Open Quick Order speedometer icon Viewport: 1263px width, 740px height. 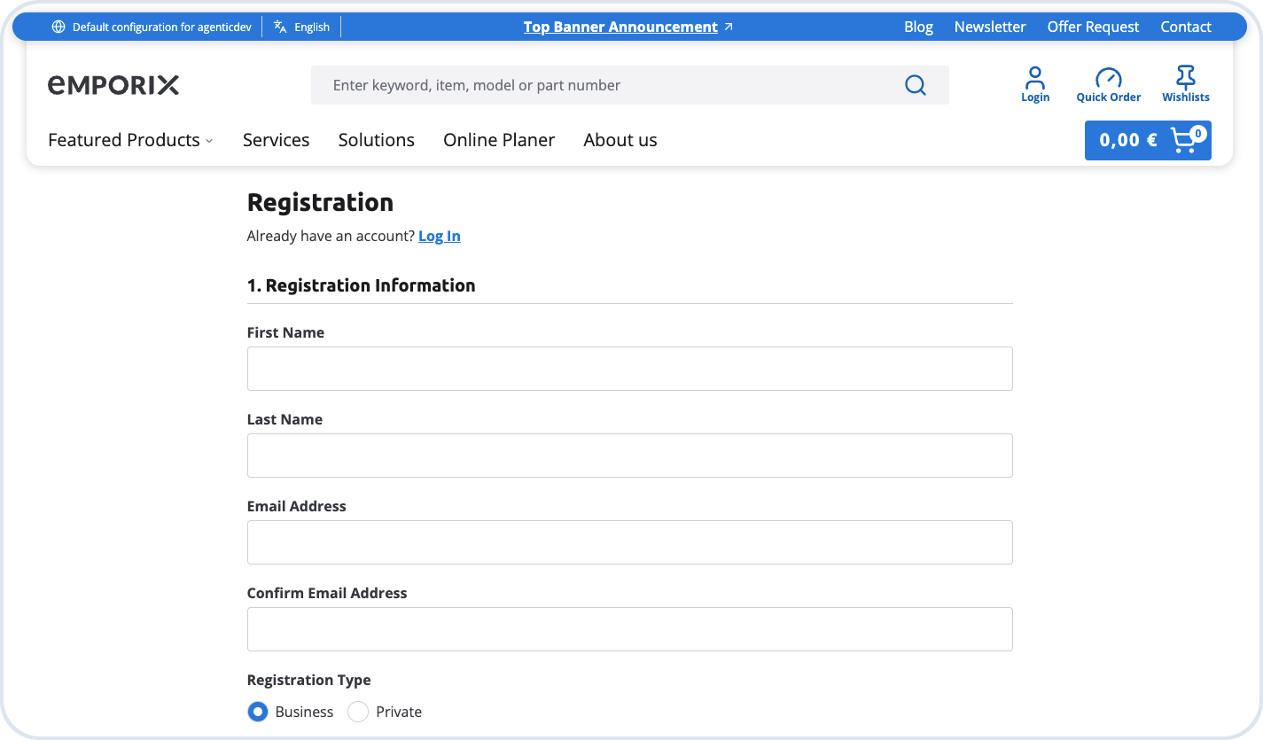(x=1108, y=78)
